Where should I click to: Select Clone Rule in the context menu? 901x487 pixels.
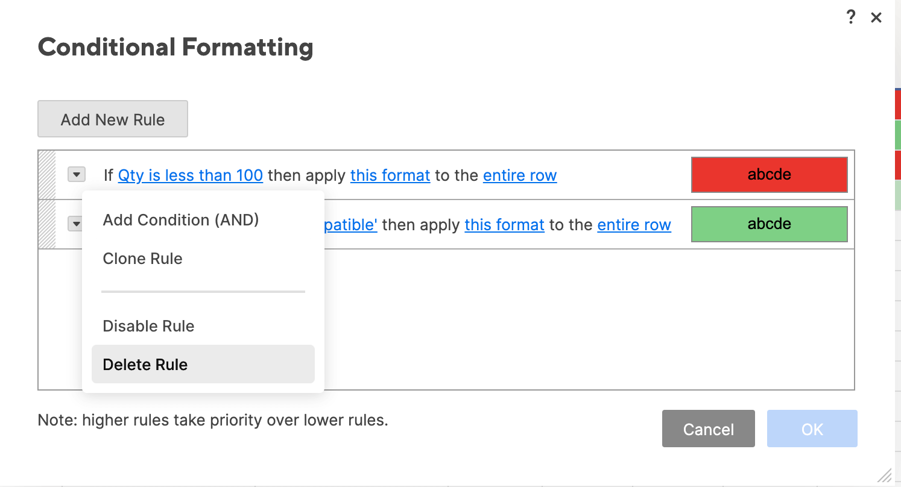(x=143, y=259)
